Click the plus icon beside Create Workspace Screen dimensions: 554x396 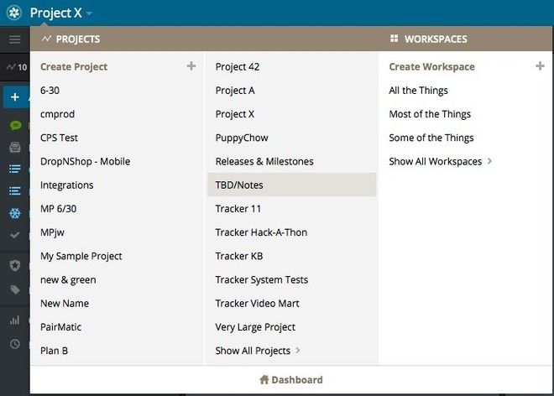click(x=540, y=66)
